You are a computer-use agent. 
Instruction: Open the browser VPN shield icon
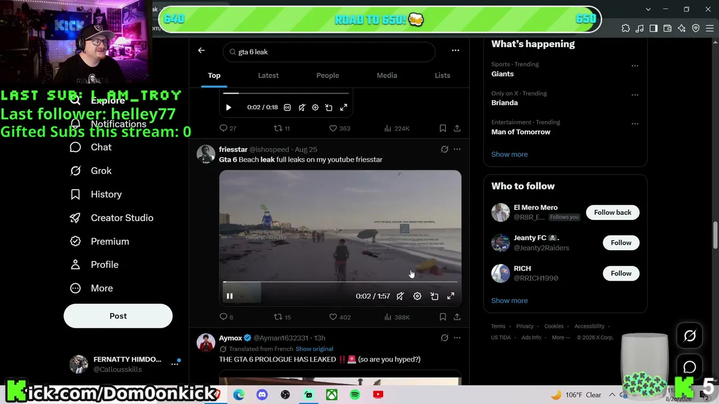pyautogui.click(x=696, y=29)
